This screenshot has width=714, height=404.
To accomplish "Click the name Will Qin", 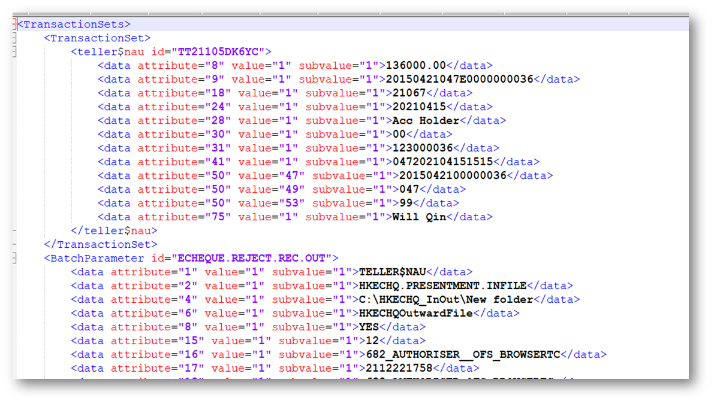I will tap(419, 217).
